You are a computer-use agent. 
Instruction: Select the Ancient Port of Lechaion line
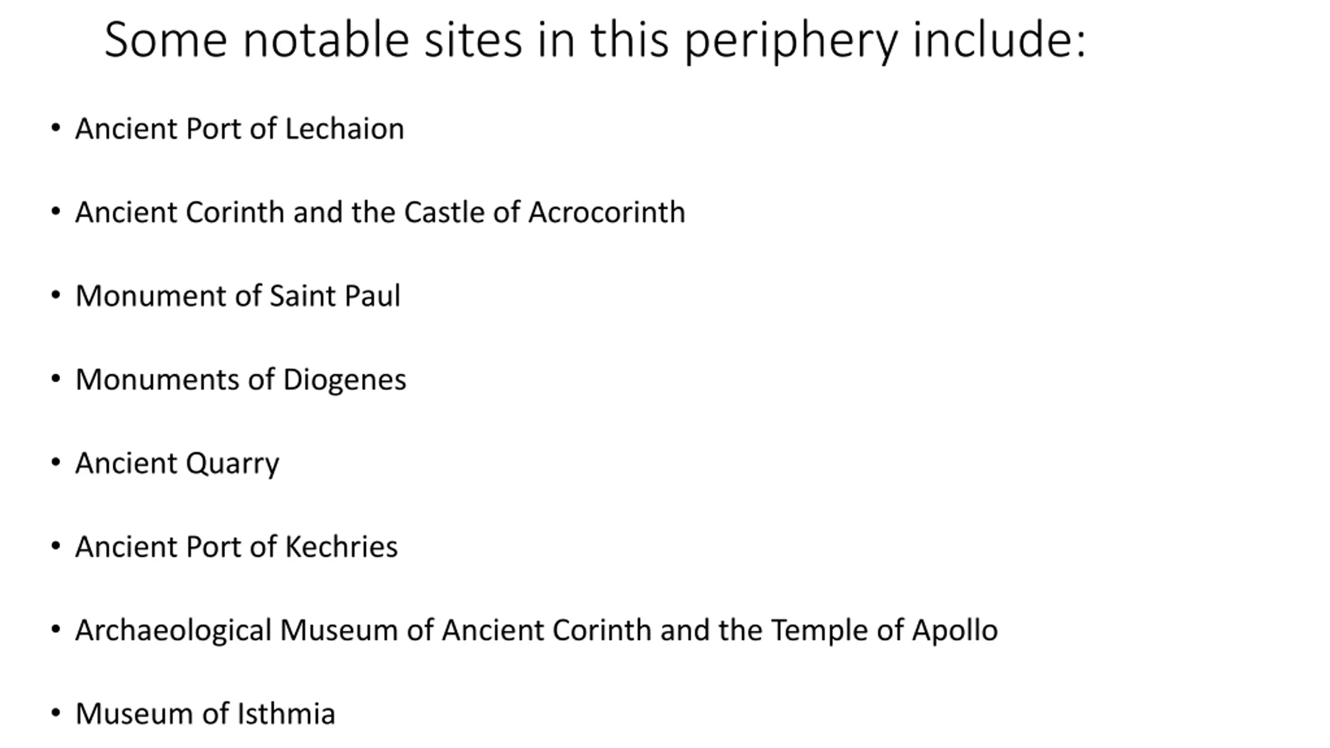click(240, 128)
